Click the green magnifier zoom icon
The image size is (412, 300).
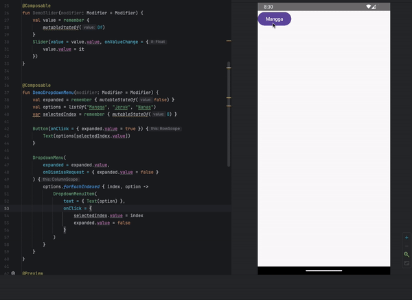click(x=407, y=255)
